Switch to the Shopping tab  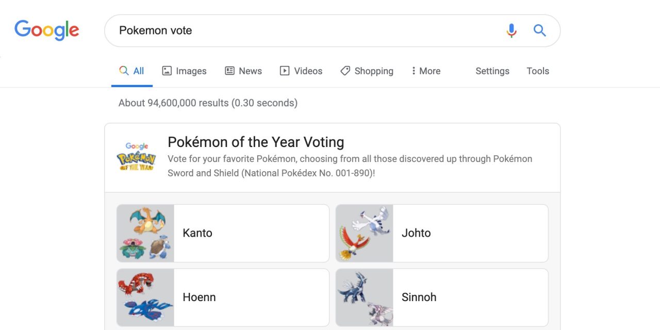tap(373, 71)
